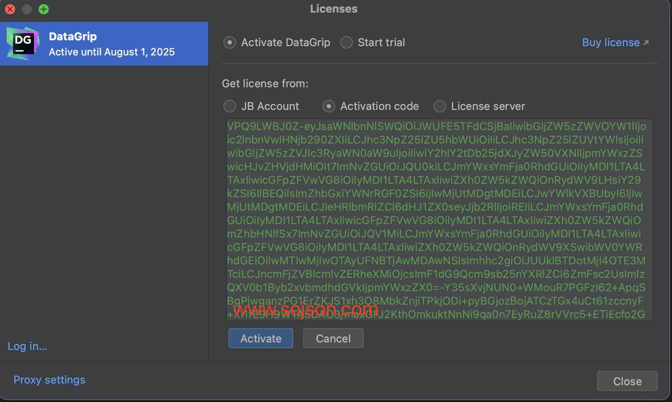Select the DataGrip product name in list
The height and width of the screenshot is (402, 672).
73,37
